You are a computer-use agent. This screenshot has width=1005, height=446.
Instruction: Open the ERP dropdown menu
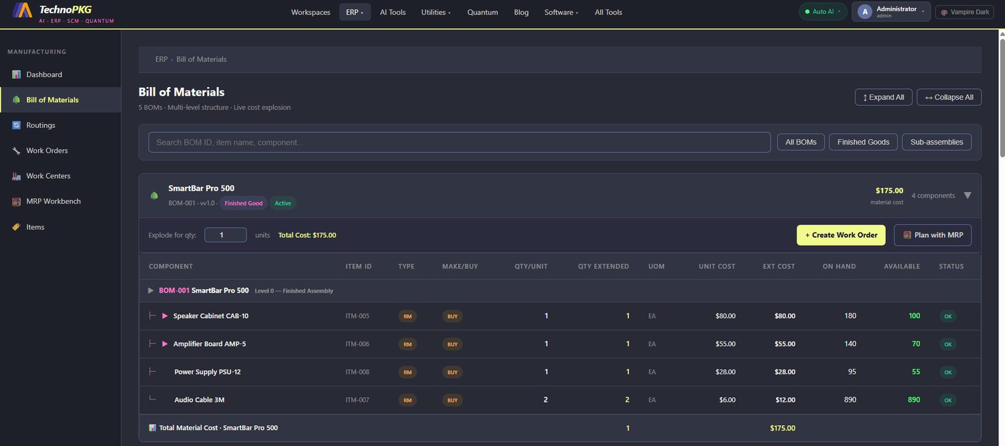pyautogui.click(x=355, y=12)
